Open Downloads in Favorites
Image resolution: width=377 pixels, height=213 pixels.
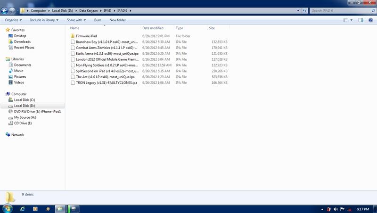(x=22, y=41)
